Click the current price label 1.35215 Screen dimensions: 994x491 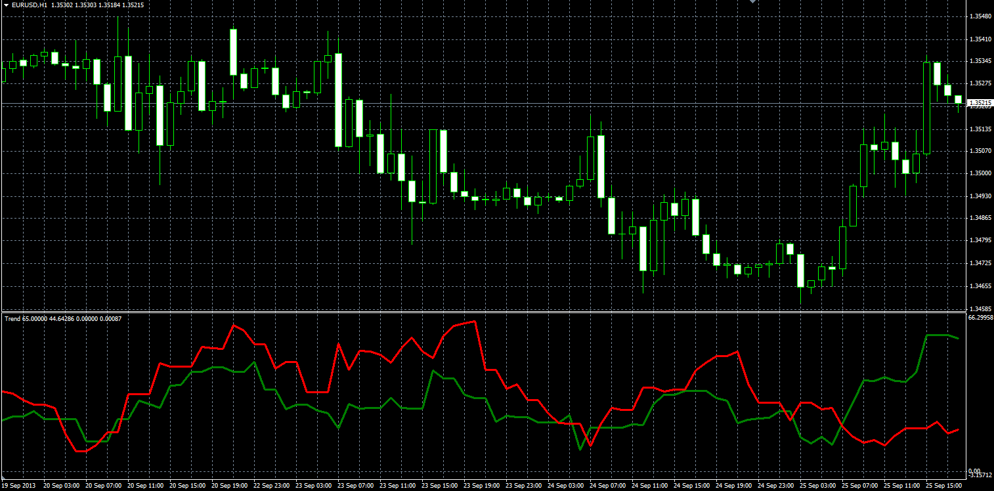click(x=980, y=103)
